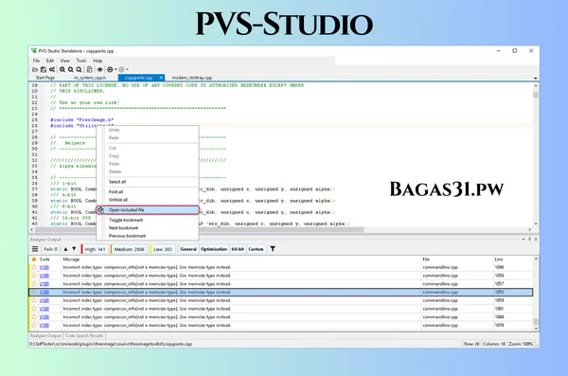Switch to the Start Page tab
Viewport: 568px width, 376px height.
[45, 78]
